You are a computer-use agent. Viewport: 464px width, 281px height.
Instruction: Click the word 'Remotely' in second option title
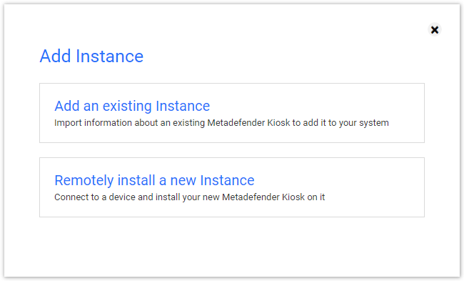coord(84,180)
